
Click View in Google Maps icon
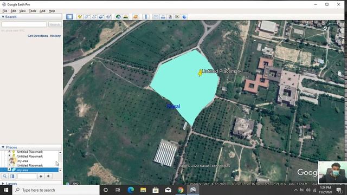pyautogui.click(x=177, y=17)
